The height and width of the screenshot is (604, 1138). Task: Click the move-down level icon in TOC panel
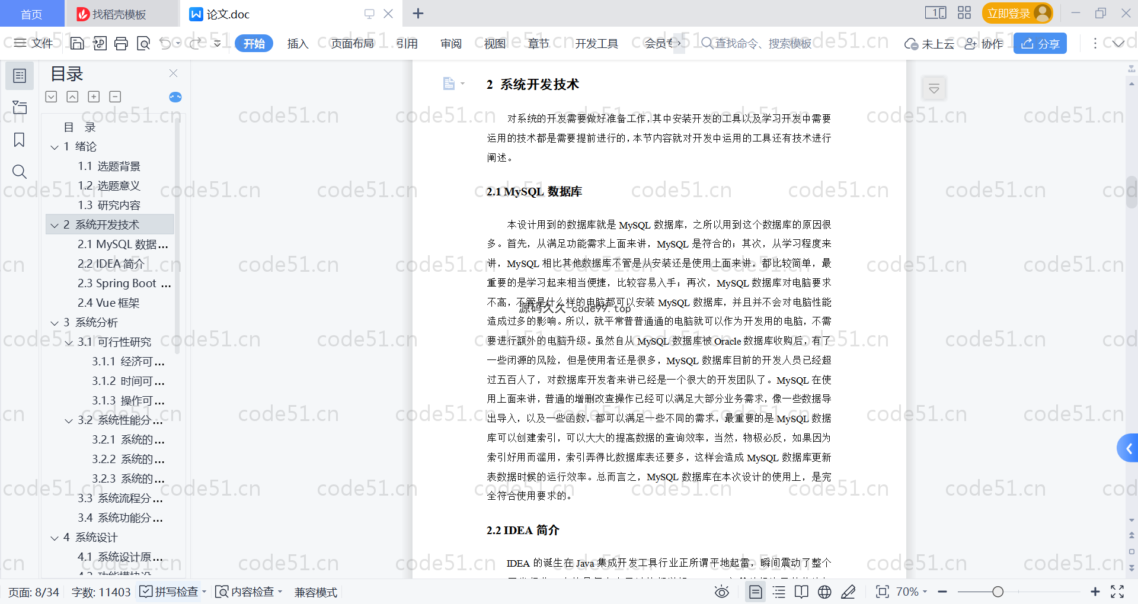pos(51,97)
